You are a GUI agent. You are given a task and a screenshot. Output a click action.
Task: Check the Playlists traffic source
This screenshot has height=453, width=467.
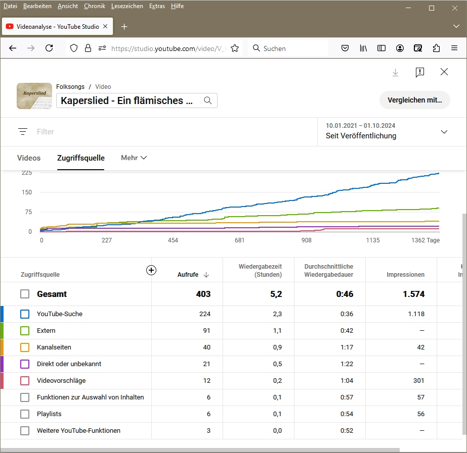tap(25, 414)
